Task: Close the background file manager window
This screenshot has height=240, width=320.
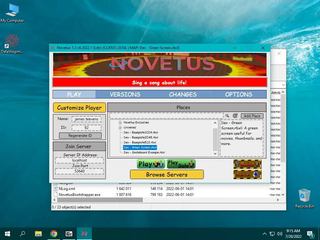Action: click(x=279, y=53)
